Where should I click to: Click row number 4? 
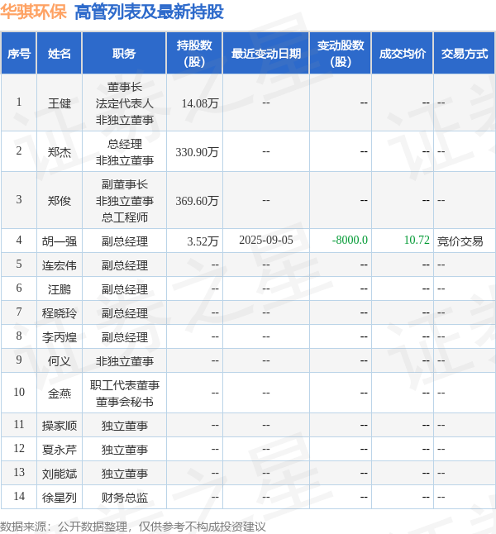click(19, 240)
